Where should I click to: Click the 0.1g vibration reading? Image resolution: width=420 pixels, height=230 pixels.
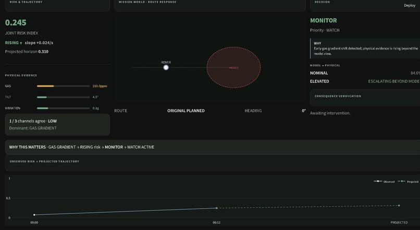coord(96,108)
